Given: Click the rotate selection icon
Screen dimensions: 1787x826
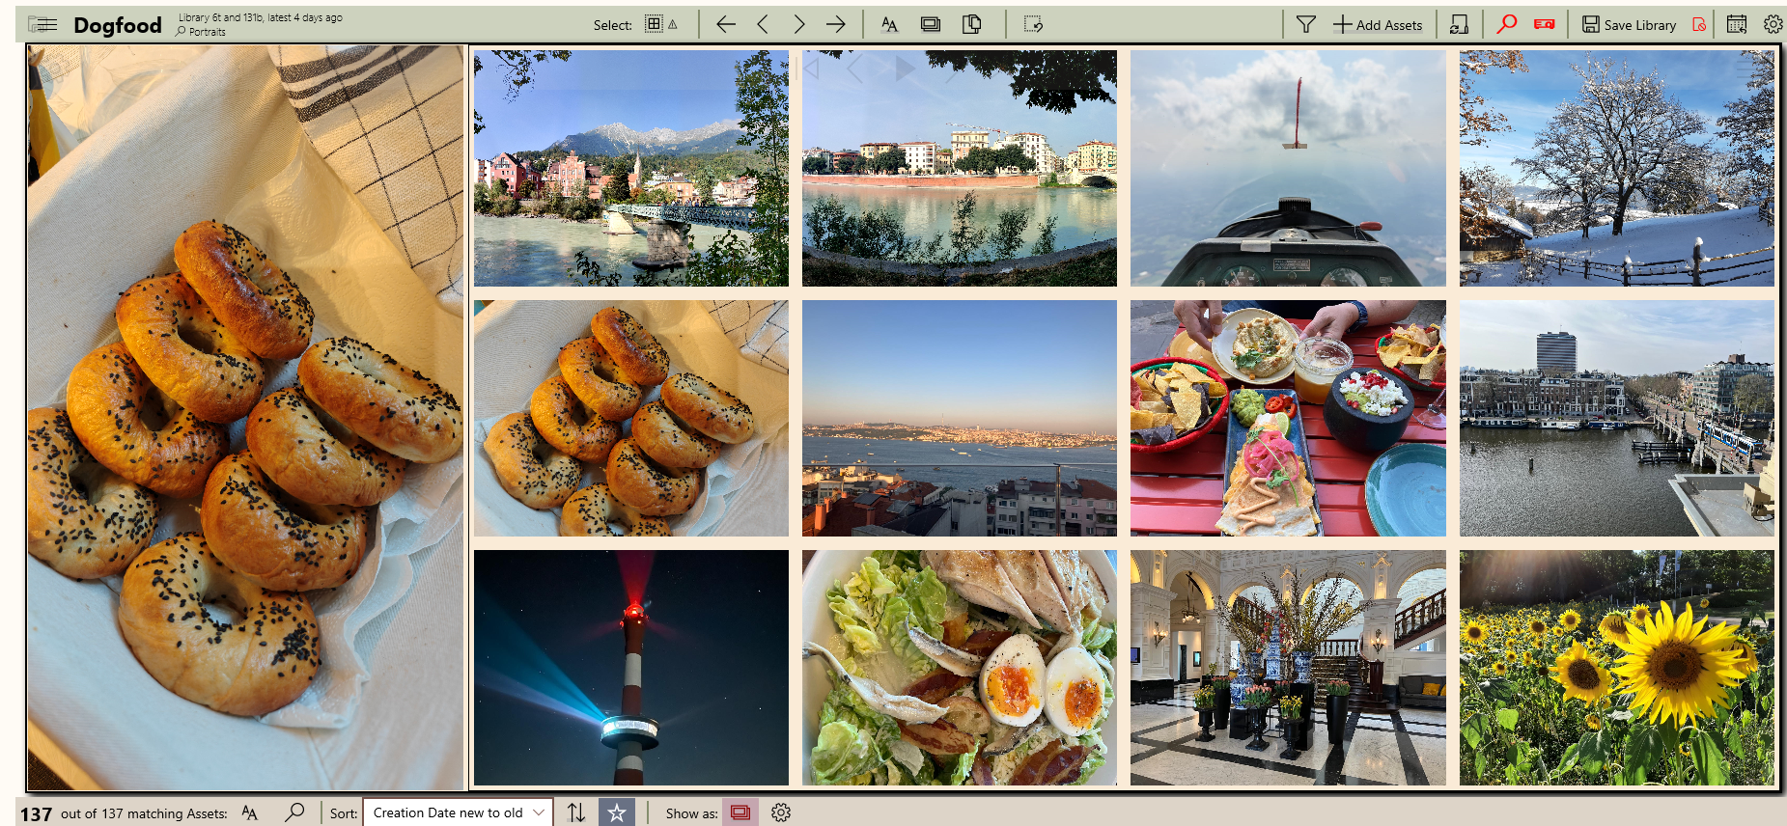Looking at the screenshot, I should (1033, 25).
